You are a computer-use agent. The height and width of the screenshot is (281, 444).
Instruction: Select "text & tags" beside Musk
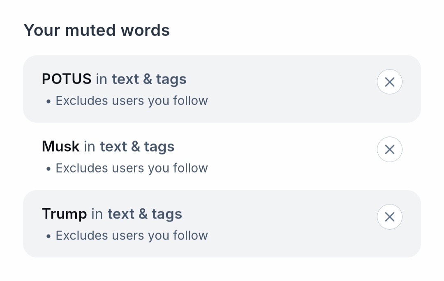[x=137, y=146]
